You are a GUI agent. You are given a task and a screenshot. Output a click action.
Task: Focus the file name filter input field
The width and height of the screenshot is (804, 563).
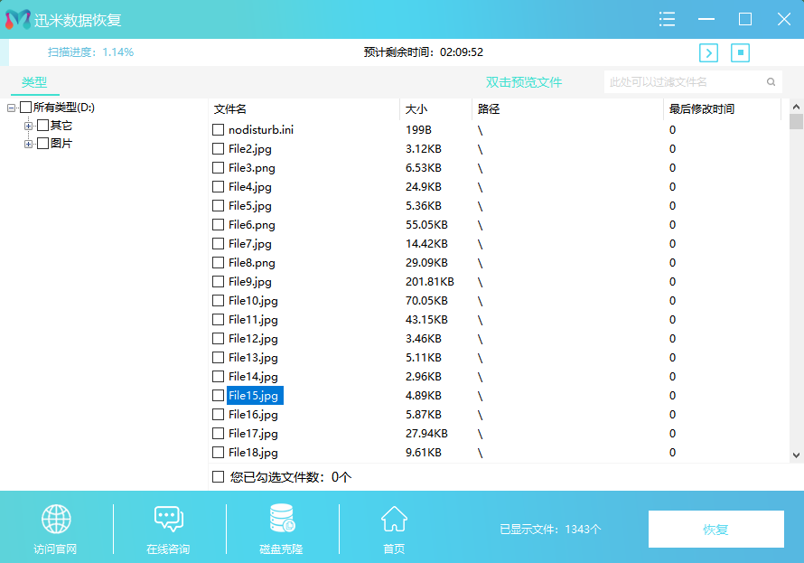[685, 82]
